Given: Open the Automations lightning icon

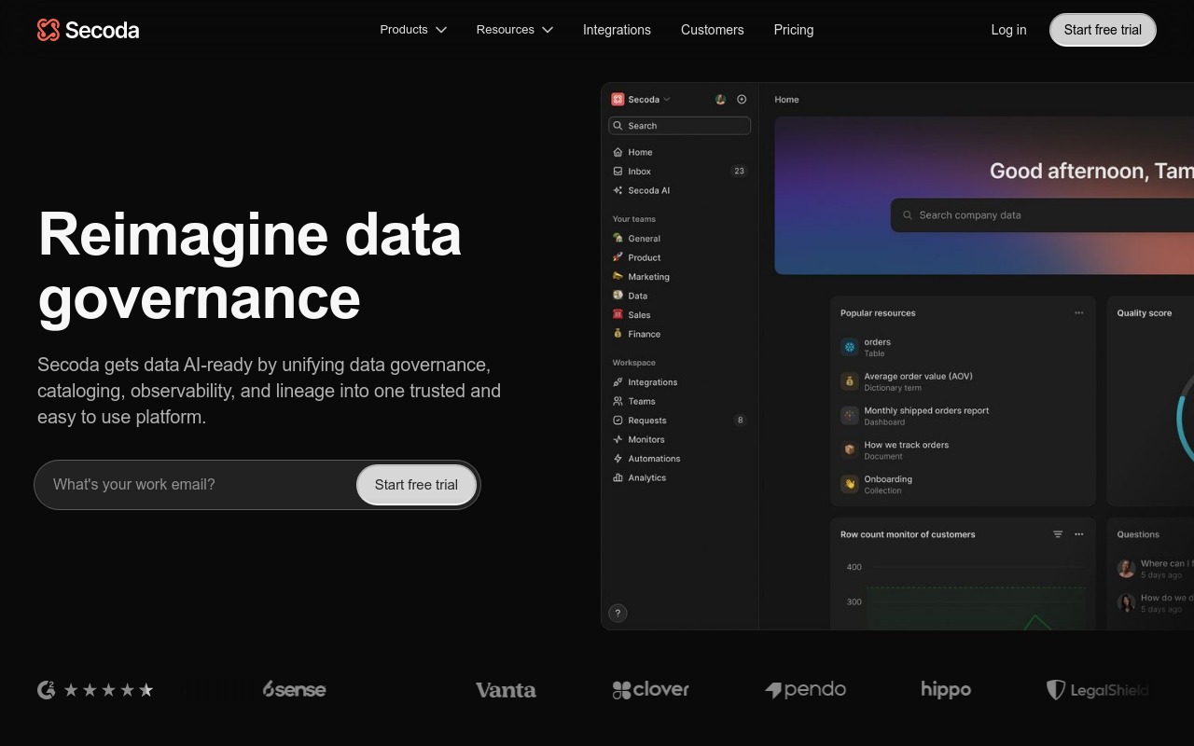Looking at the screenshot, I should [618, 459].
